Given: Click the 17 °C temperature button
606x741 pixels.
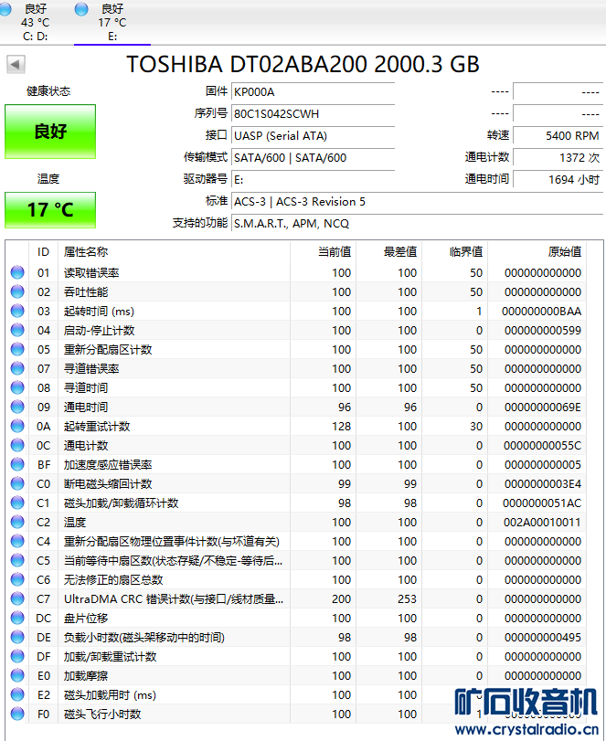Looking at the screenshot, I should point(50,210).
